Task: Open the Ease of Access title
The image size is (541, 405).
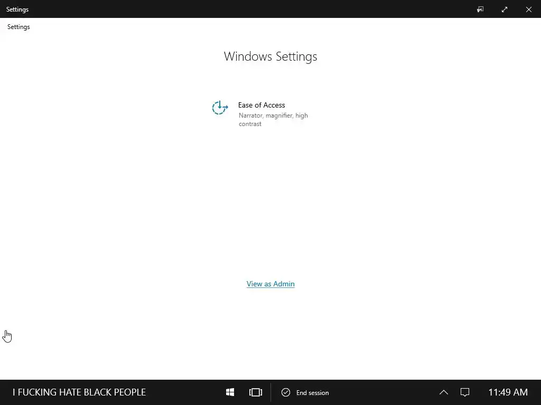Action: pyautogui.click(x=262, y=105)
